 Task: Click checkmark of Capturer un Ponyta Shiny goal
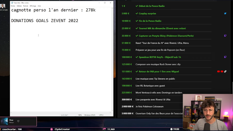coord(137,36)
